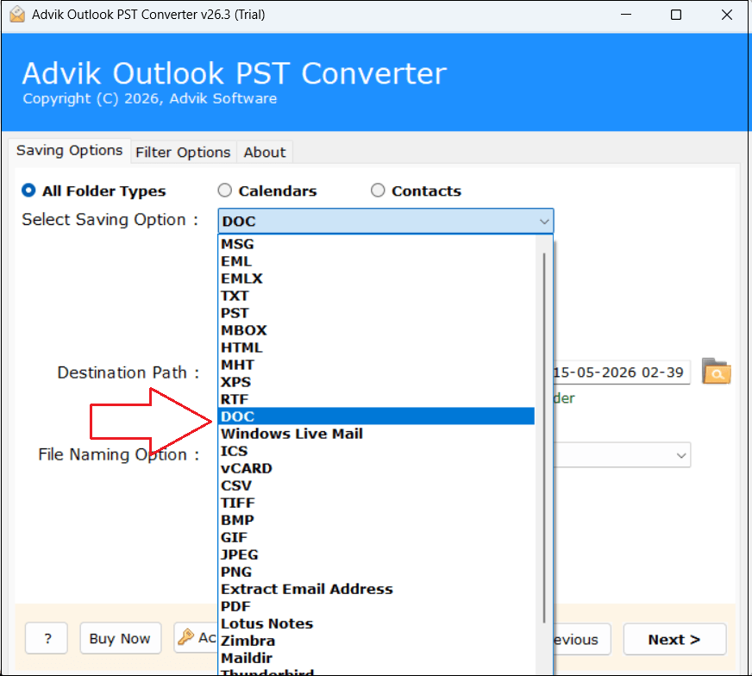Select RTF in the format list
Image resolution: width=752 pixels, height=676 pixels.
377,399
